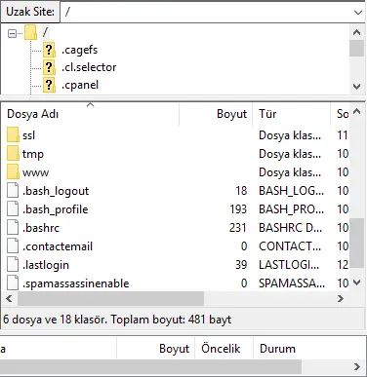Select the .bashrc file
The image size is (367, 377).
(176, 228)
